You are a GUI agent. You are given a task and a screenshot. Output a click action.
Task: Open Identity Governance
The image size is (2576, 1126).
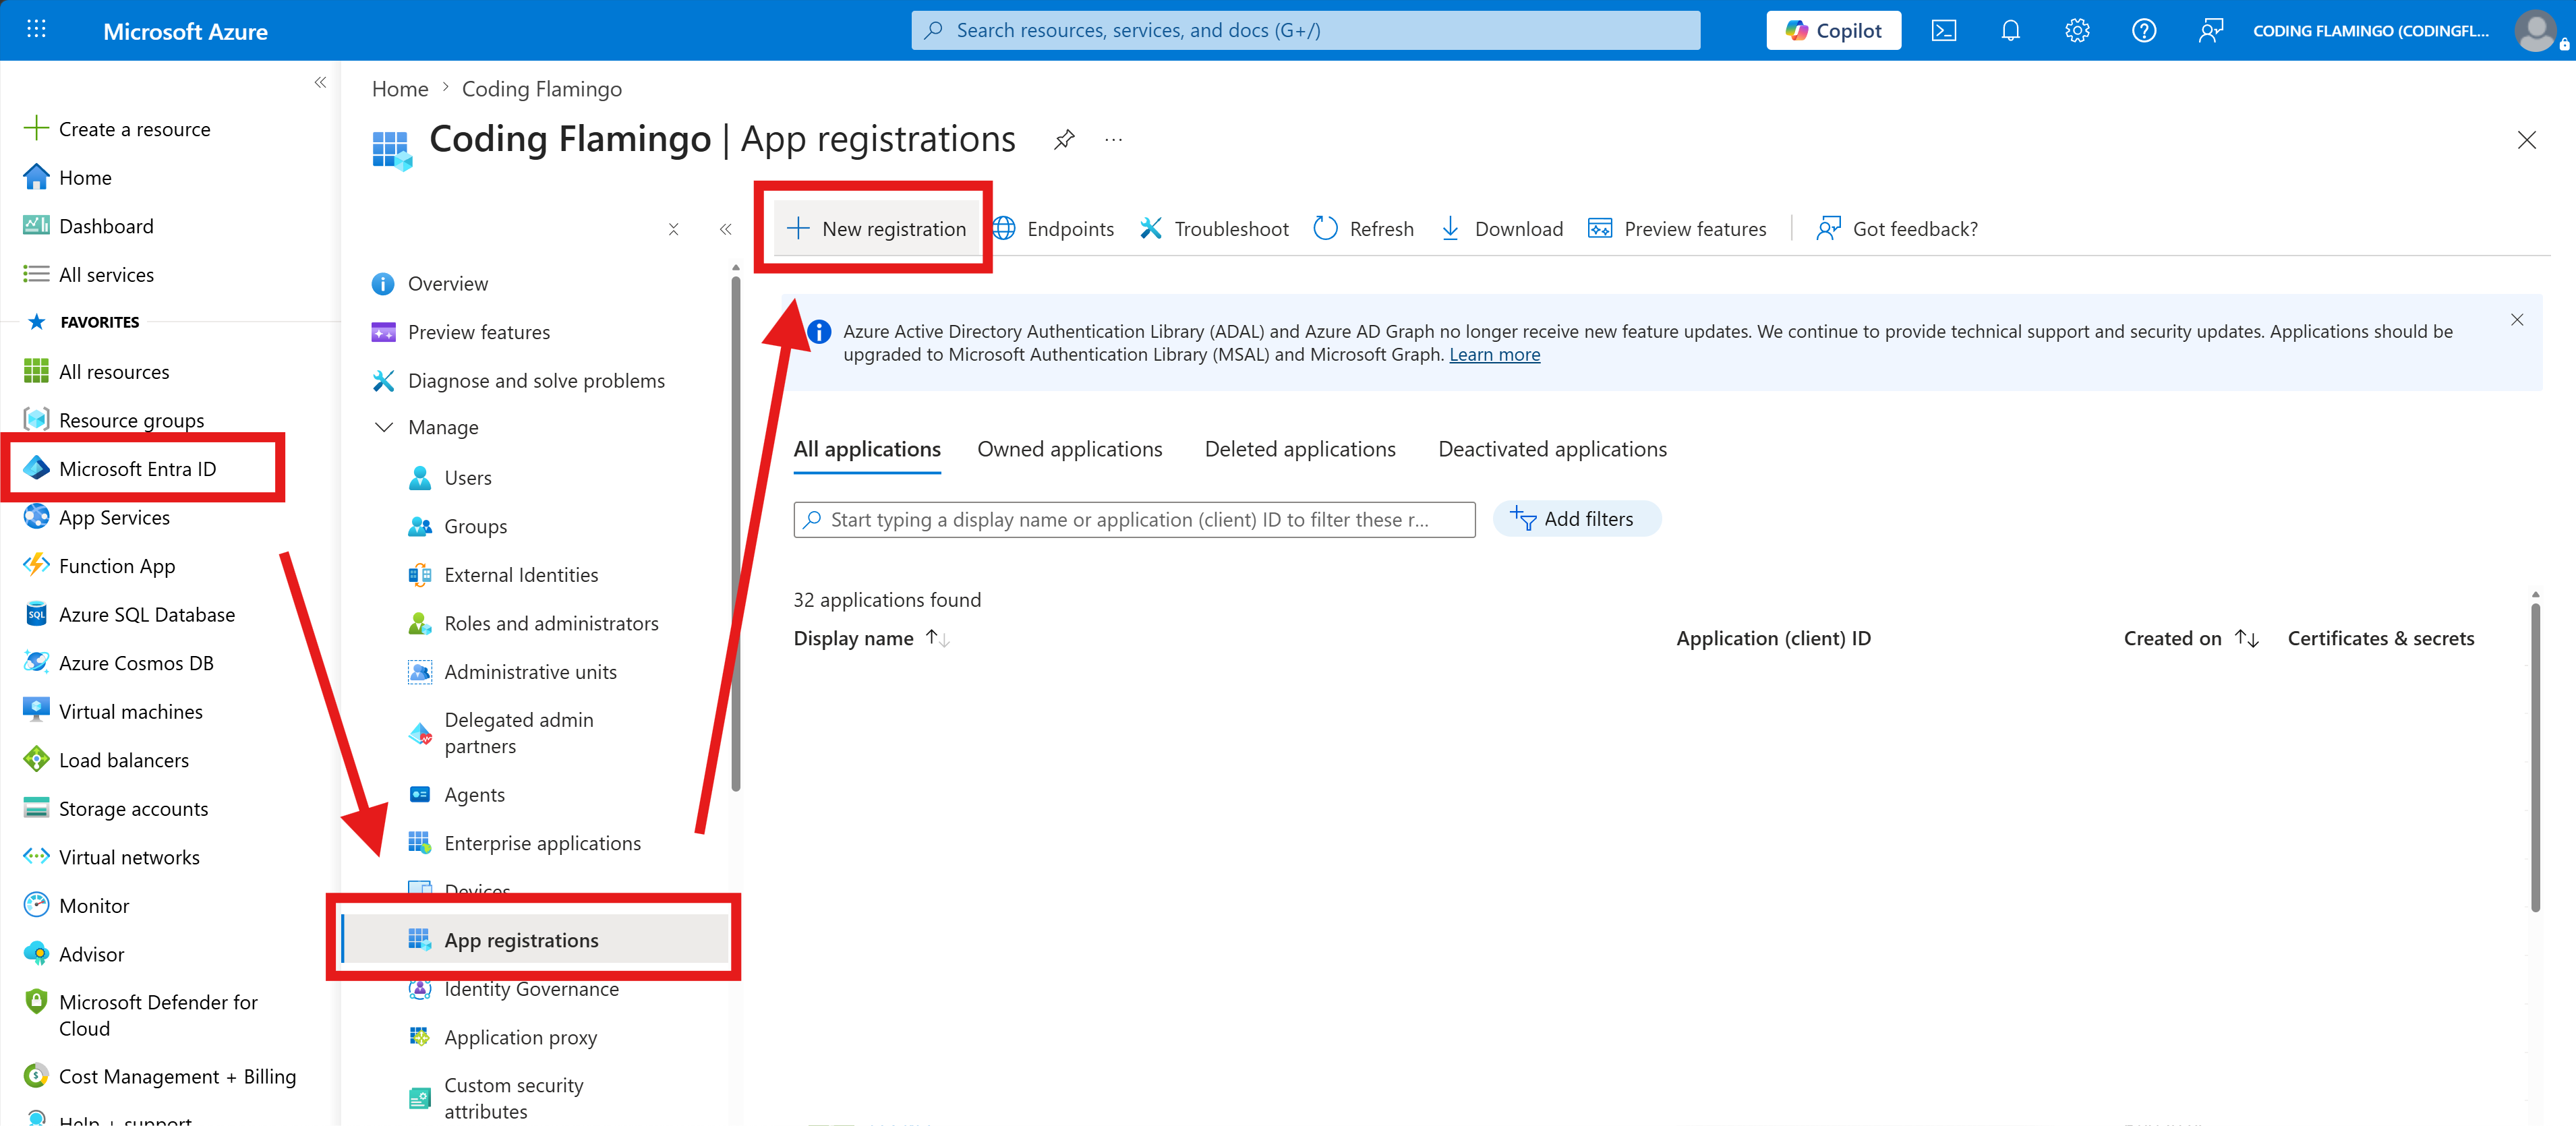[x=513, y=989]
